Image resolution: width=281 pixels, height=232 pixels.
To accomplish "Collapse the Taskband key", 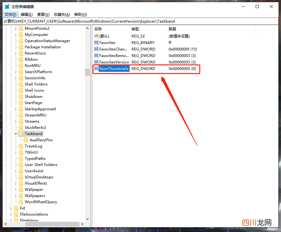I will tap(15, 134).
